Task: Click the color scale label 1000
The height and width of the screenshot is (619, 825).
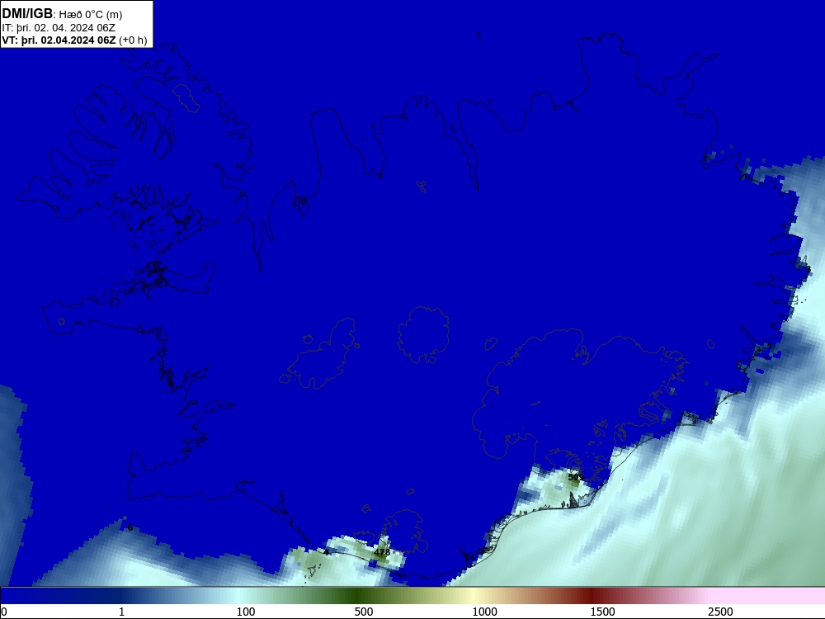Action: [484, 612]
